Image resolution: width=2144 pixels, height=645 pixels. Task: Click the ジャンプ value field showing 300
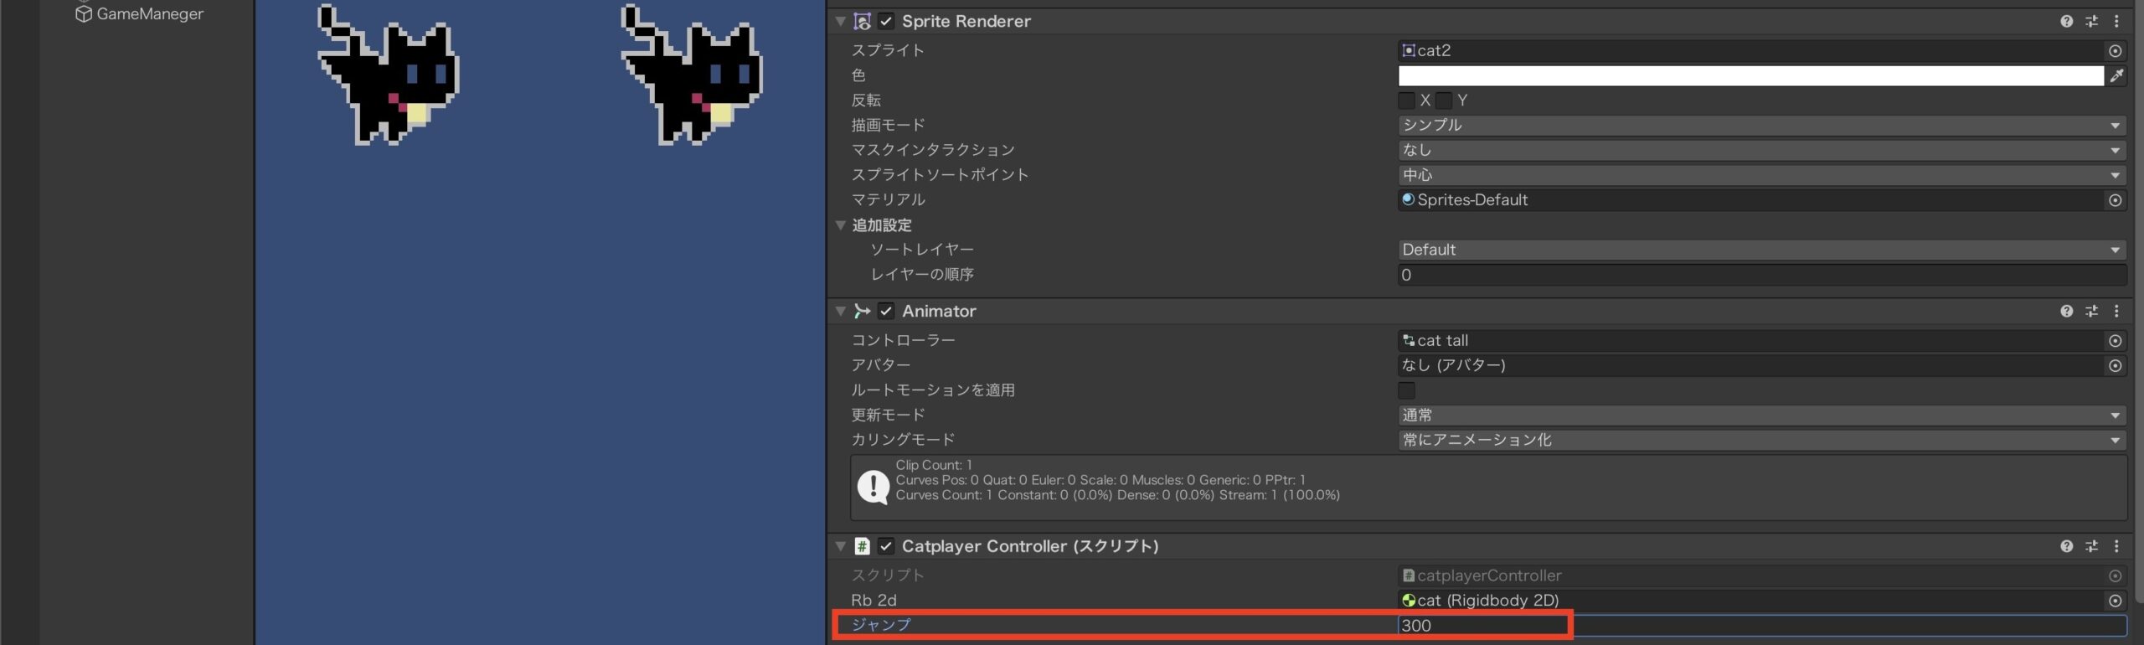[1762, 626]
